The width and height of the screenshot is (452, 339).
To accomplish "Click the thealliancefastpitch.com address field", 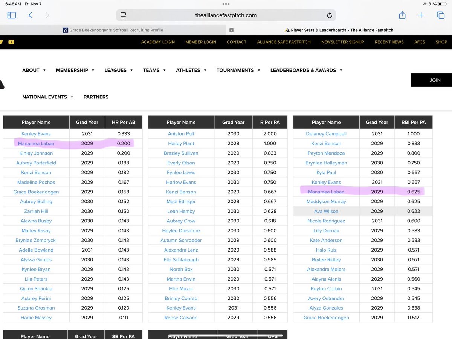I will pos(226,15).
